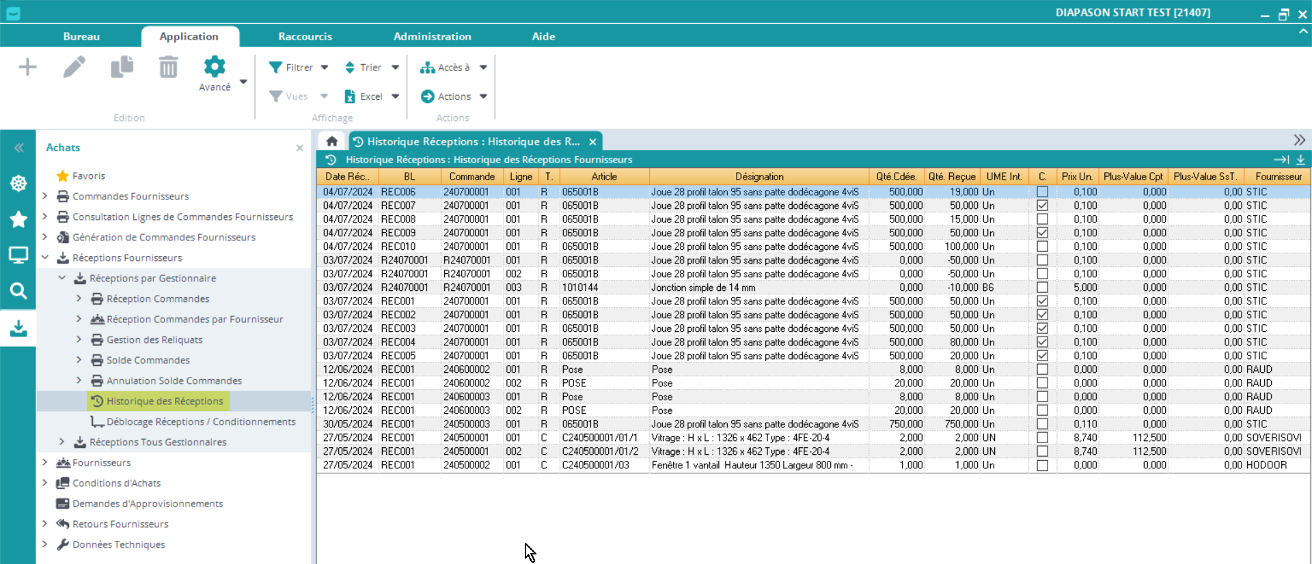This screenshot has height=564, width=1312.
Task: Click the star favorites sidebar icon
Action: click(18, 219)
